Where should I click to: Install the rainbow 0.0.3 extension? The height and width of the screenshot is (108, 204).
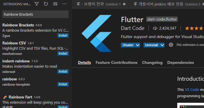tap(63, 84)
